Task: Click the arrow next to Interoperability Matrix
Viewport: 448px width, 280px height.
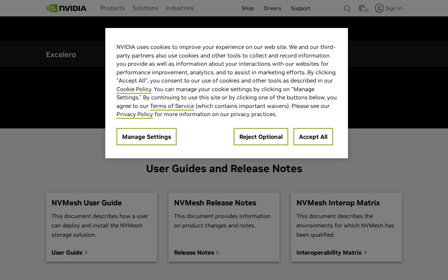Action: tap(365, 252)
